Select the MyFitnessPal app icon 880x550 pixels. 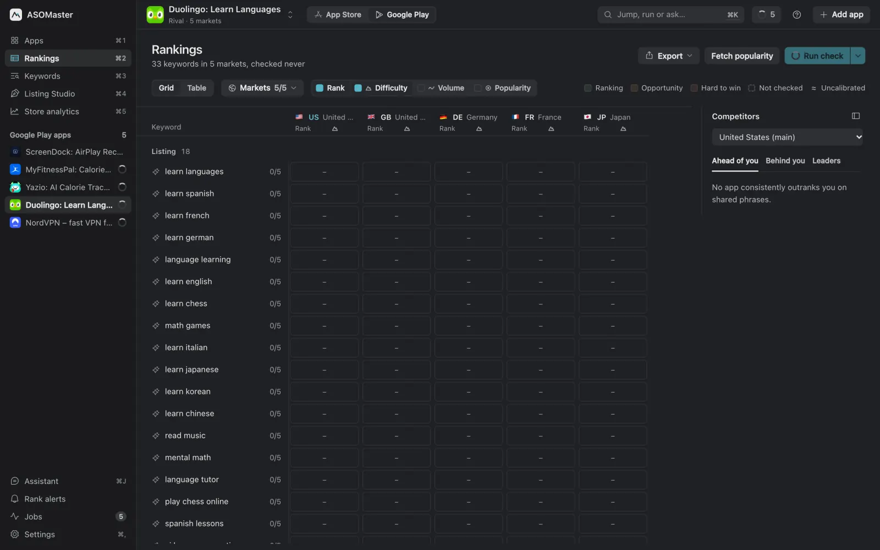pos(15,169)
